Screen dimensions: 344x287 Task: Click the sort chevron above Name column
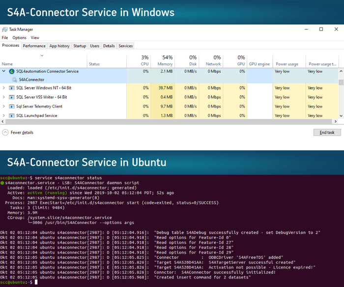pyautogui.click(x=42, y=56)
